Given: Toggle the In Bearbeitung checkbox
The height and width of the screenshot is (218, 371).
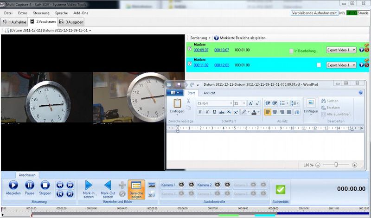Looking at the screenshot, I should pyautogui.click(x=291, y=51).
